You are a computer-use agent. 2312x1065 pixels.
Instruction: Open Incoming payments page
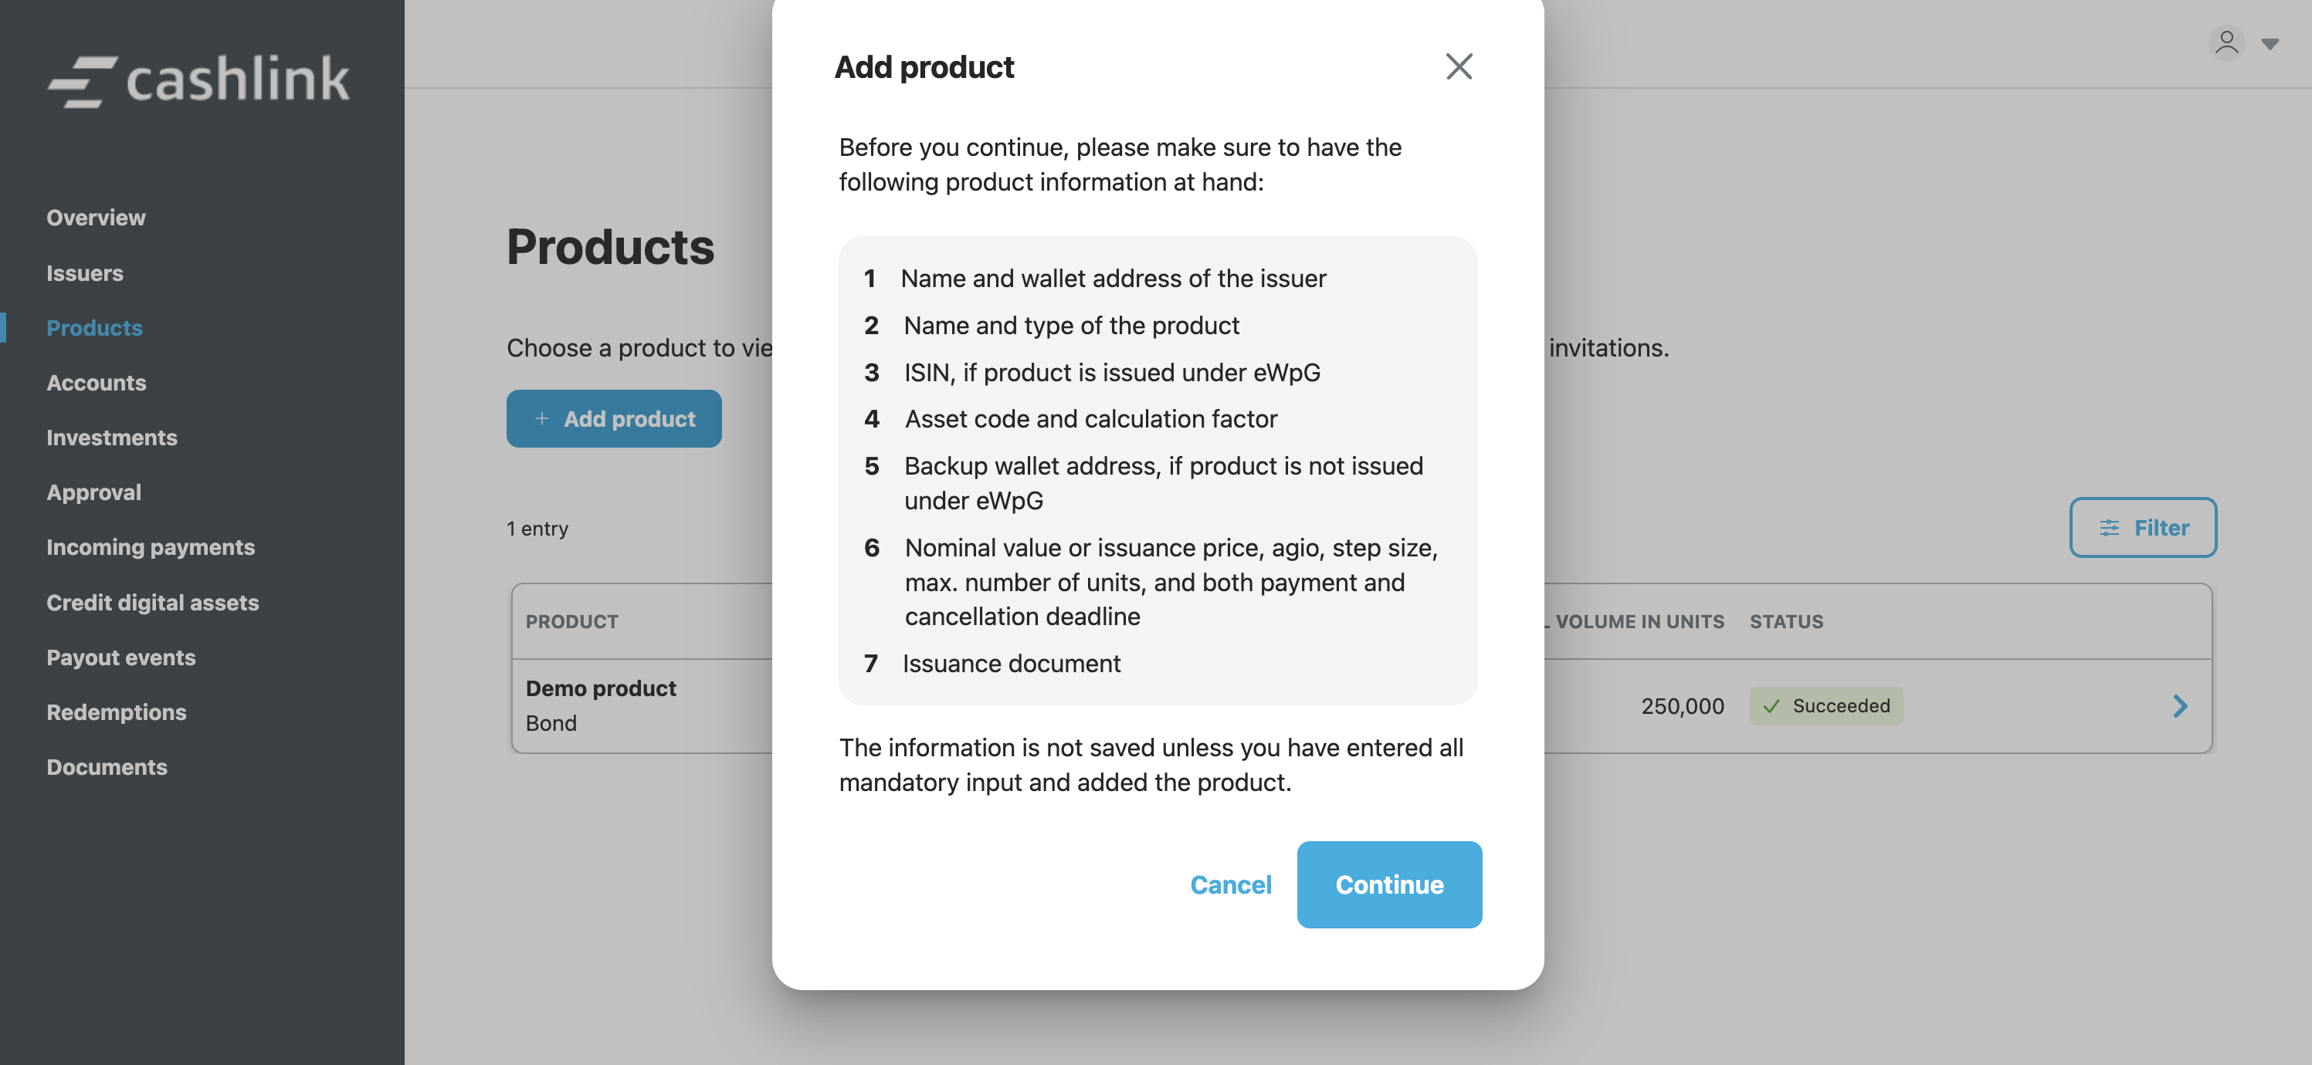[151, 547]
